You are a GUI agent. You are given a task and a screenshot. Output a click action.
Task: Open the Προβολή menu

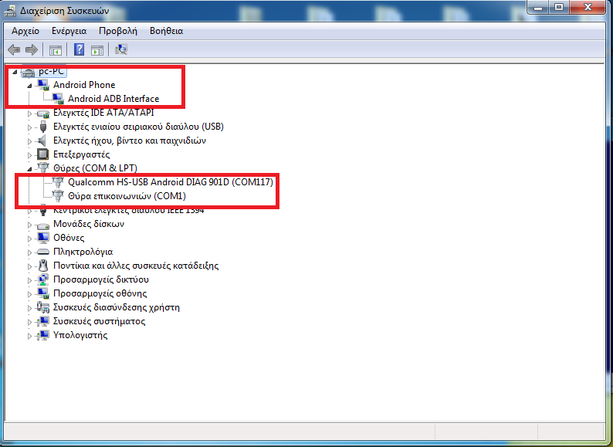point(117,31)
